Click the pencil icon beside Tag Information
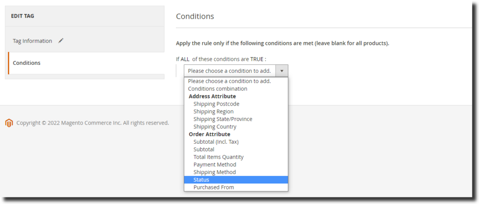Image resolution: width=479 pixels, height=204 pixels. (x=61, y=41)
